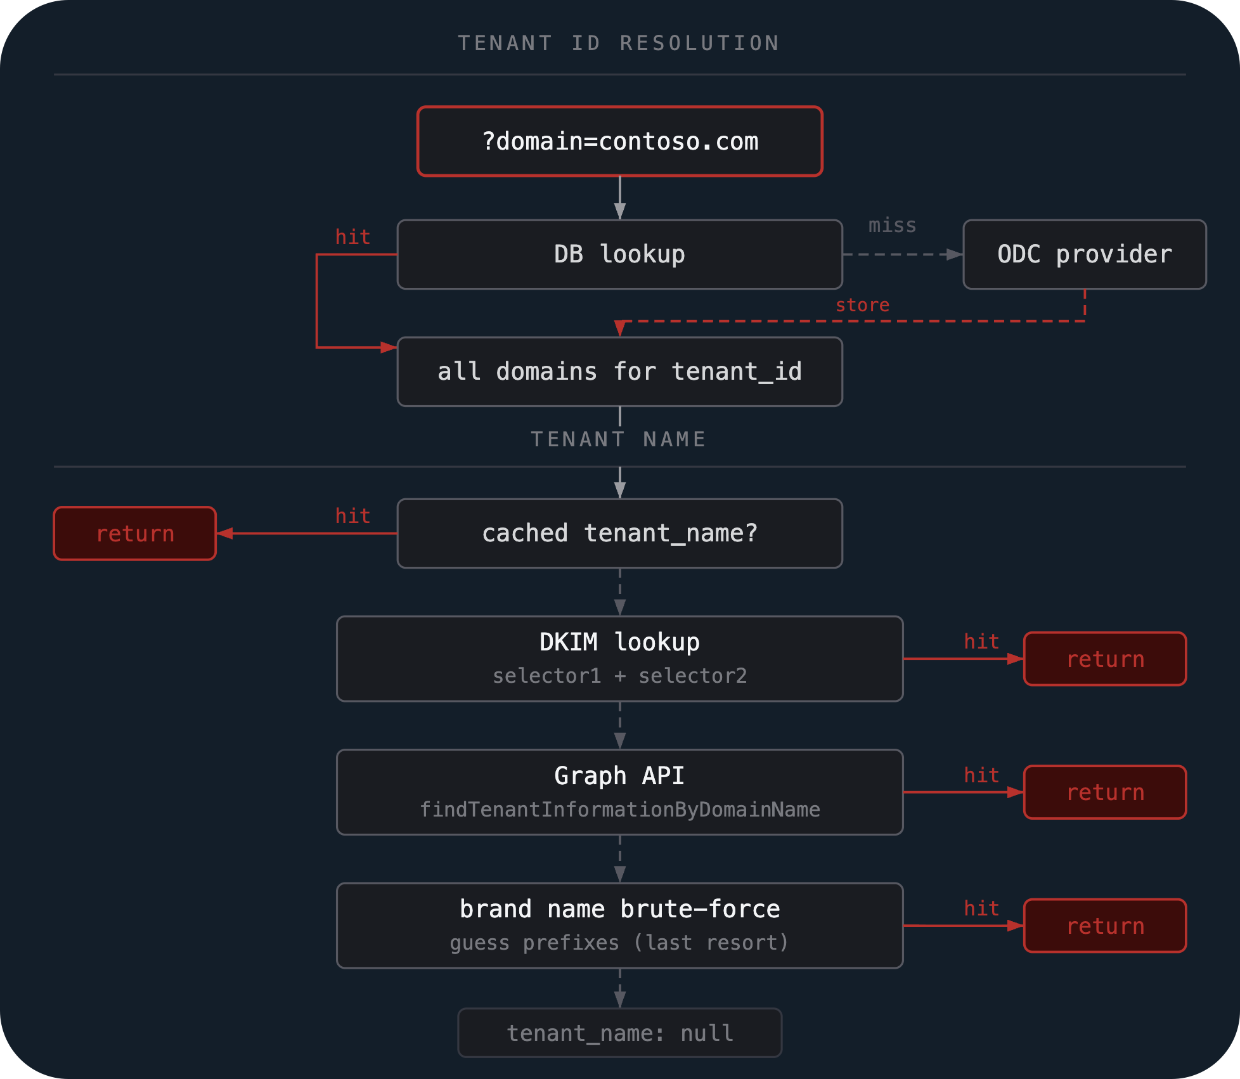Click the return box left of cached tenant_name
The image size is (1240, 1079).
[x=135, y=533]
